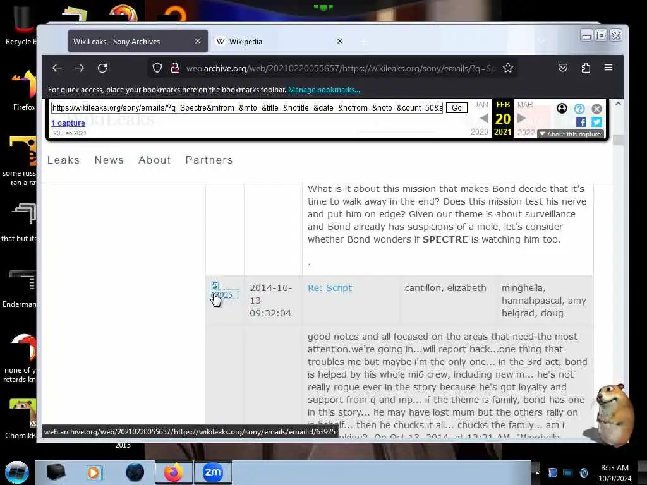Open Firefox desktop shortcut
The width and height of the screenshot is (647, 485).
pyautogui.click(x=24, y=91)
